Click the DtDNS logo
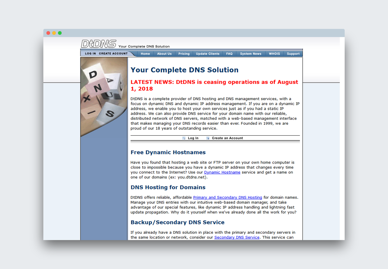 tap(98, 44)
